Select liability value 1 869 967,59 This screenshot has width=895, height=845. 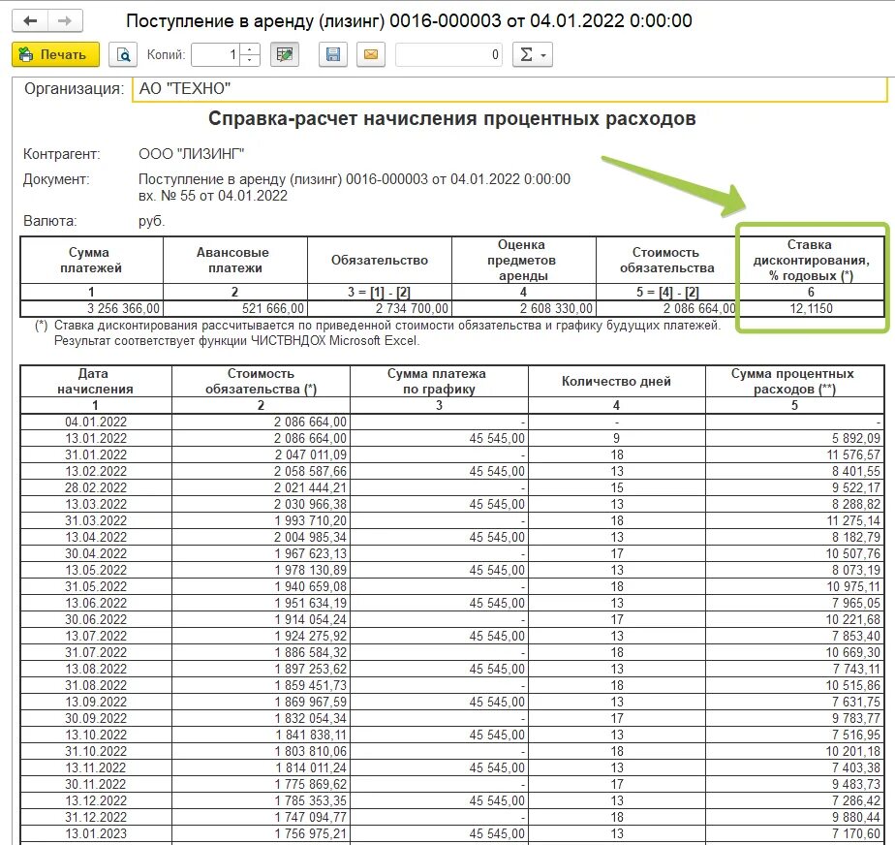coord(261,703)
